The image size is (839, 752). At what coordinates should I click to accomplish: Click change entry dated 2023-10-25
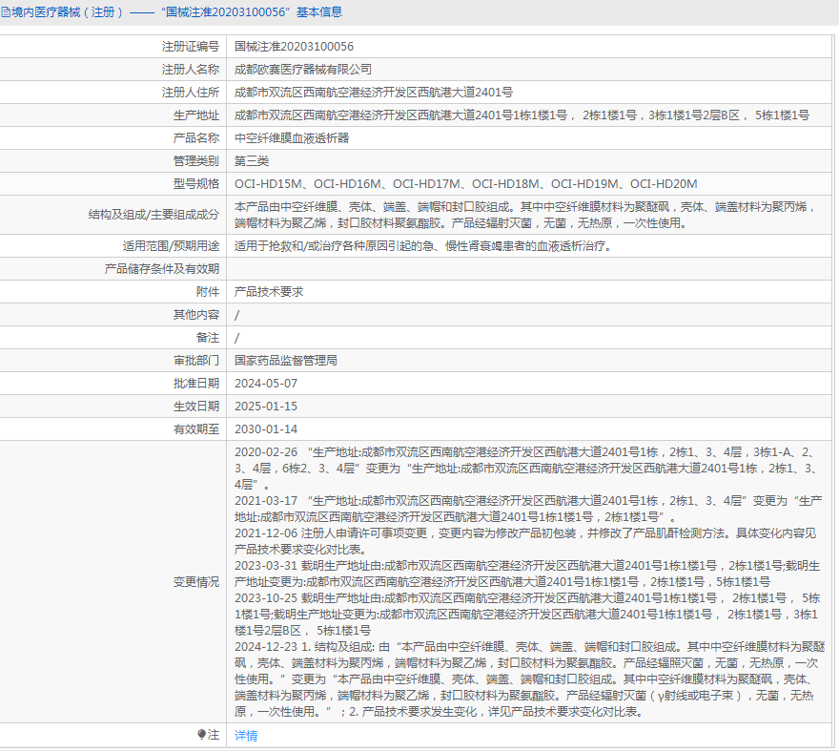pyautogui.click(x=527, y=615)
